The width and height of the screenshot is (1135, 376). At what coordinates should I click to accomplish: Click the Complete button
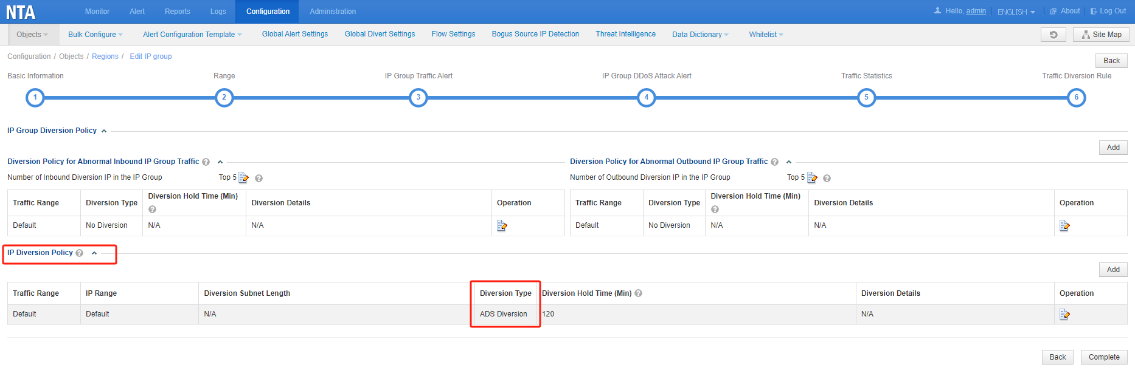(1103, 357)
